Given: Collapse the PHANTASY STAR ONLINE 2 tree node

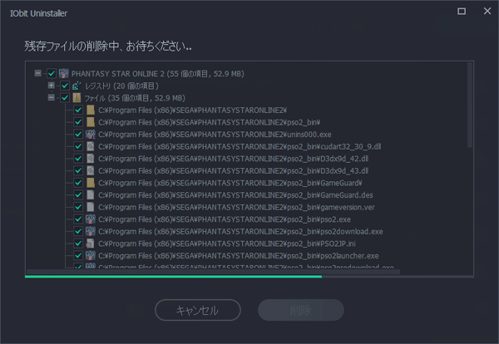Looking at the screenshot, I should pos(38,73).
